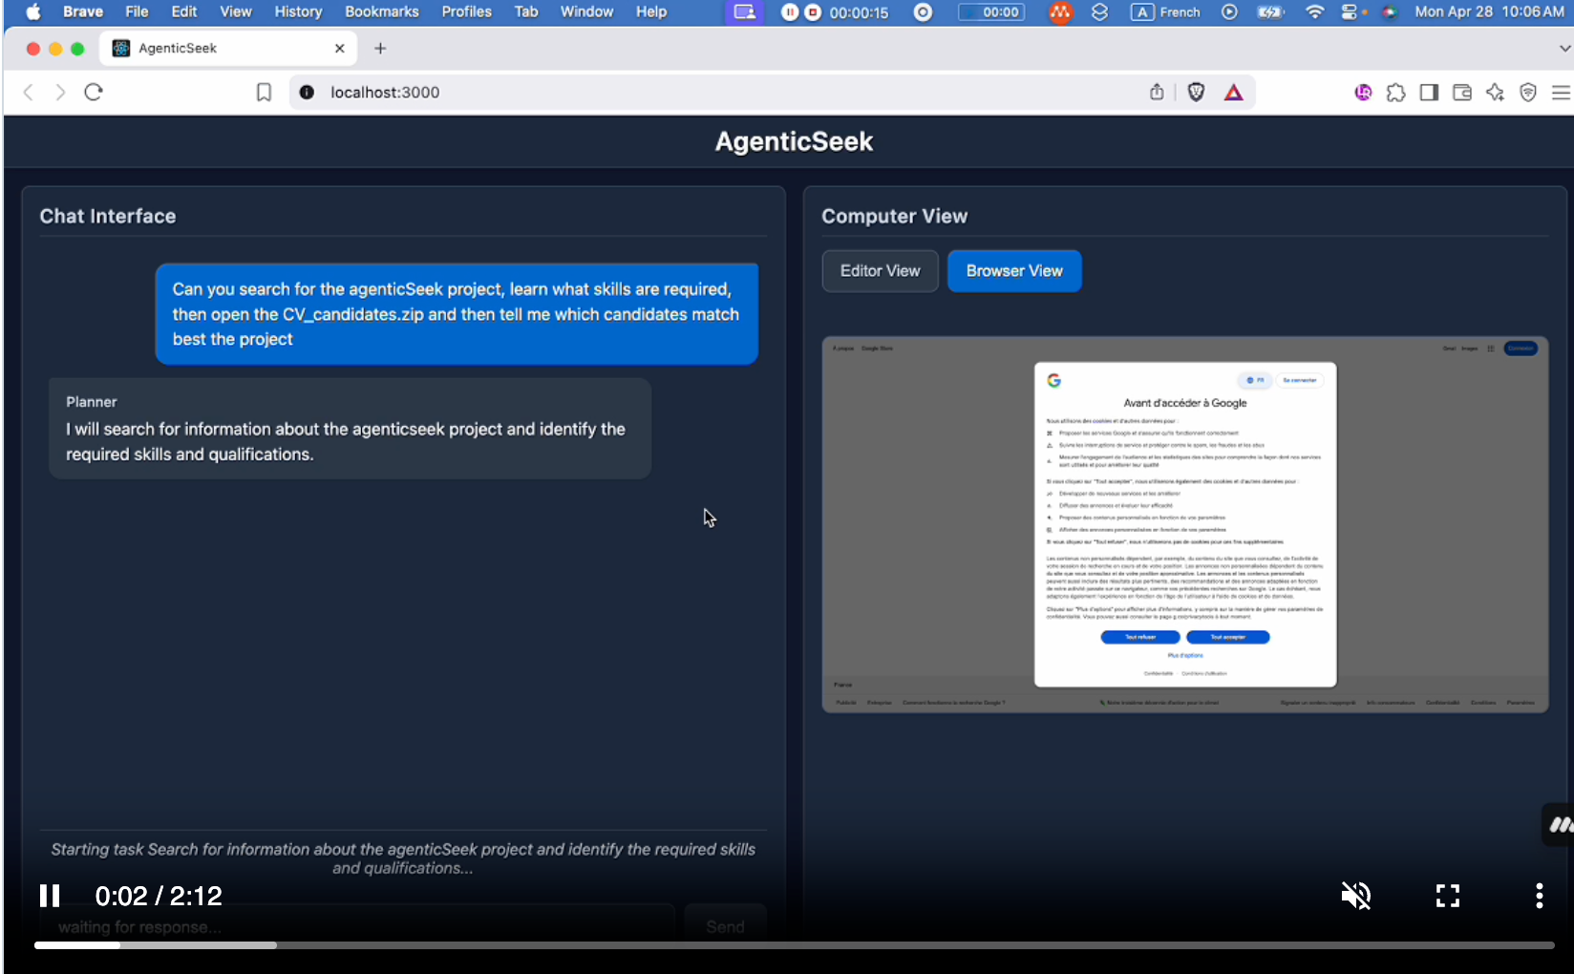Screen dimensions: 1574x974
Task: Seek along the video progress bar
Action: click(x=794, y=945)
